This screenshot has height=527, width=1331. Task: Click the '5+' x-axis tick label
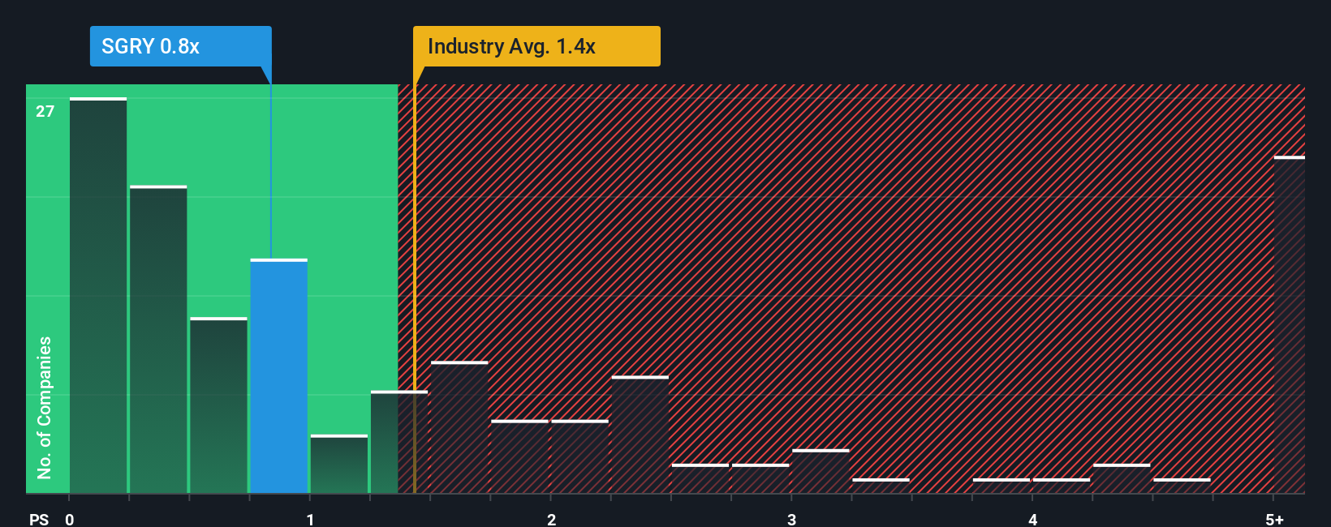(x=1275, y=520)
